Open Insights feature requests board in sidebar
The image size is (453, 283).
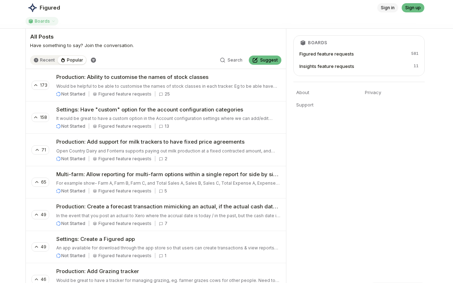(x=327, y=66)
